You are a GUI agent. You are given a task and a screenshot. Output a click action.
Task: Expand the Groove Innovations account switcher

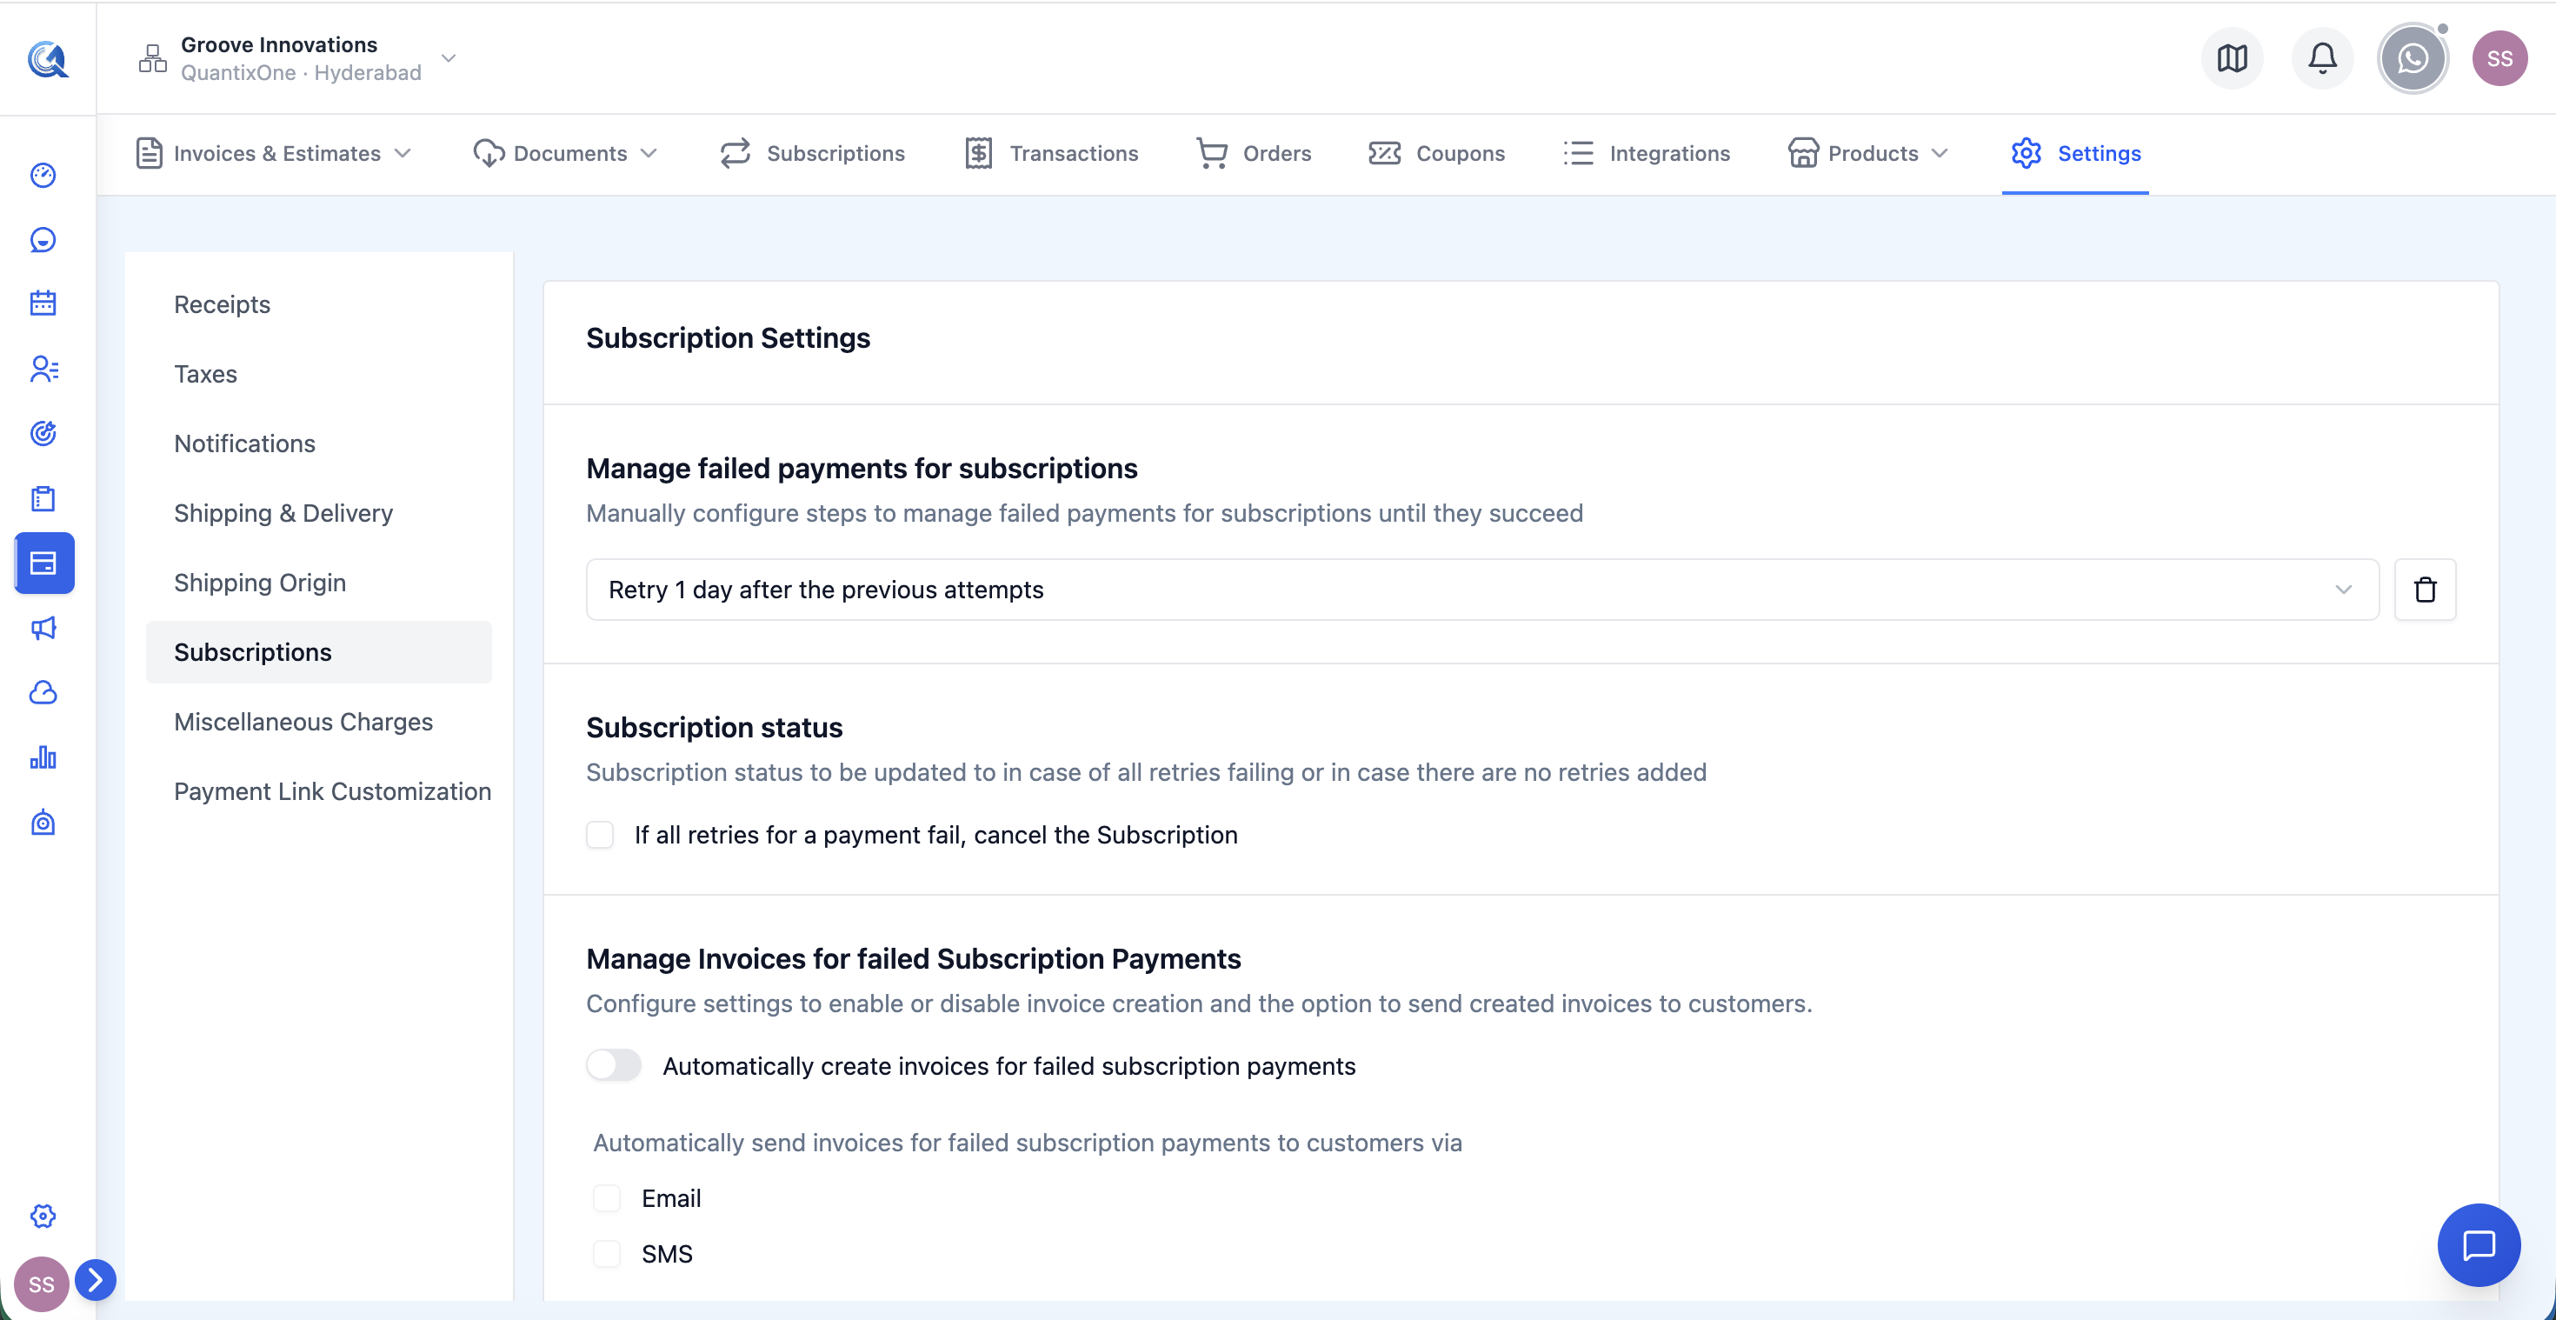pyautogui.click(x=449, y=58)
